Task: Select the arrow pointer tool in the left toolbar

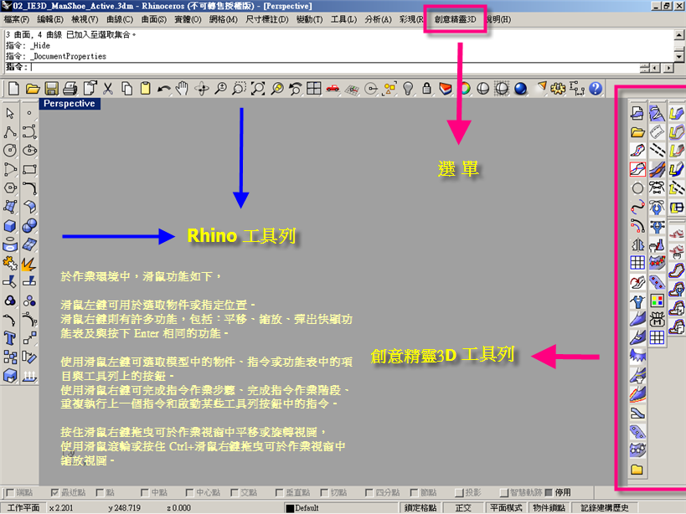Action: pos(10,113)
